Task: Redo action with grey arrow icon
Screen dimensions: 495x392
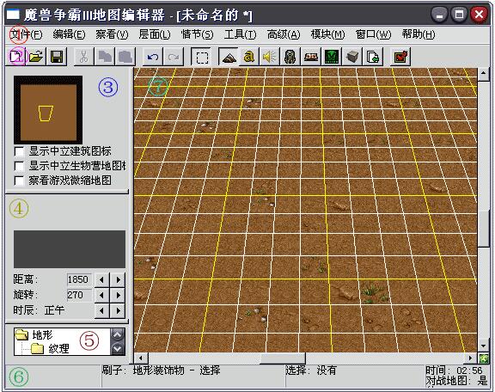Action: pyautogui.click(x=174, y=57)
